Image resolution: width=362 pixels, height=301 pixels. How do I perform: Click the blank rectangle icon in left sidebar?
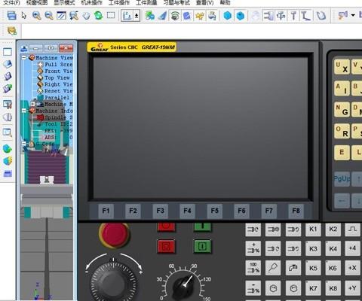click(8, 52)
